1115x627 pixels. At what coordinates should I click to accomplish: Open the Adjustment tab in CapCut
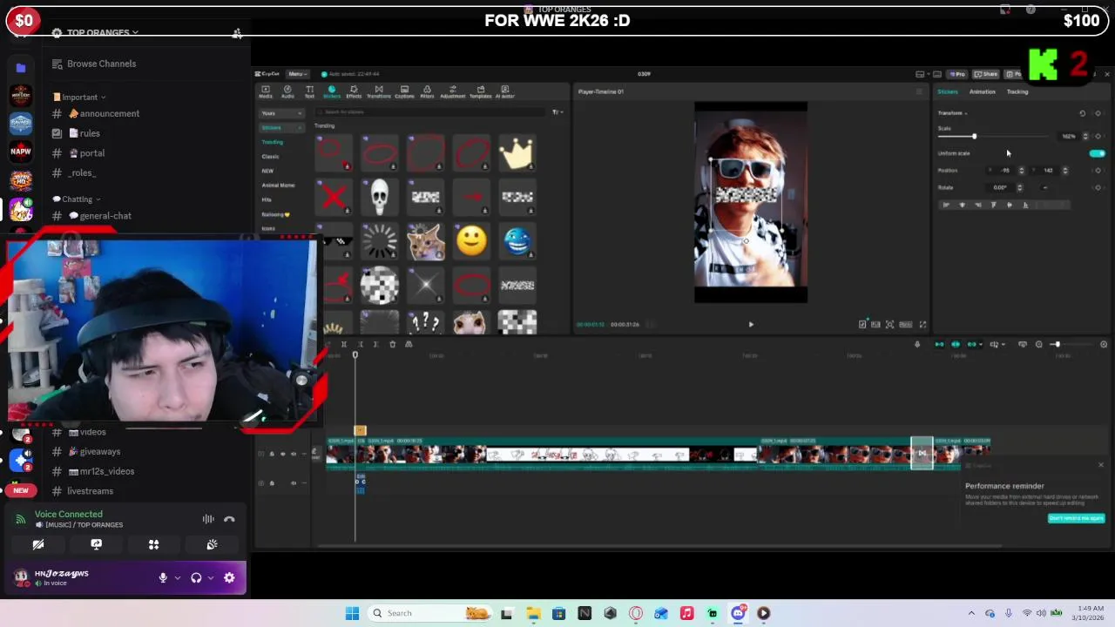coord(453,91)
